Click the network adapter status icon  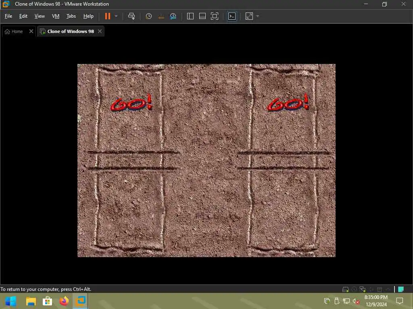[363, 289]
